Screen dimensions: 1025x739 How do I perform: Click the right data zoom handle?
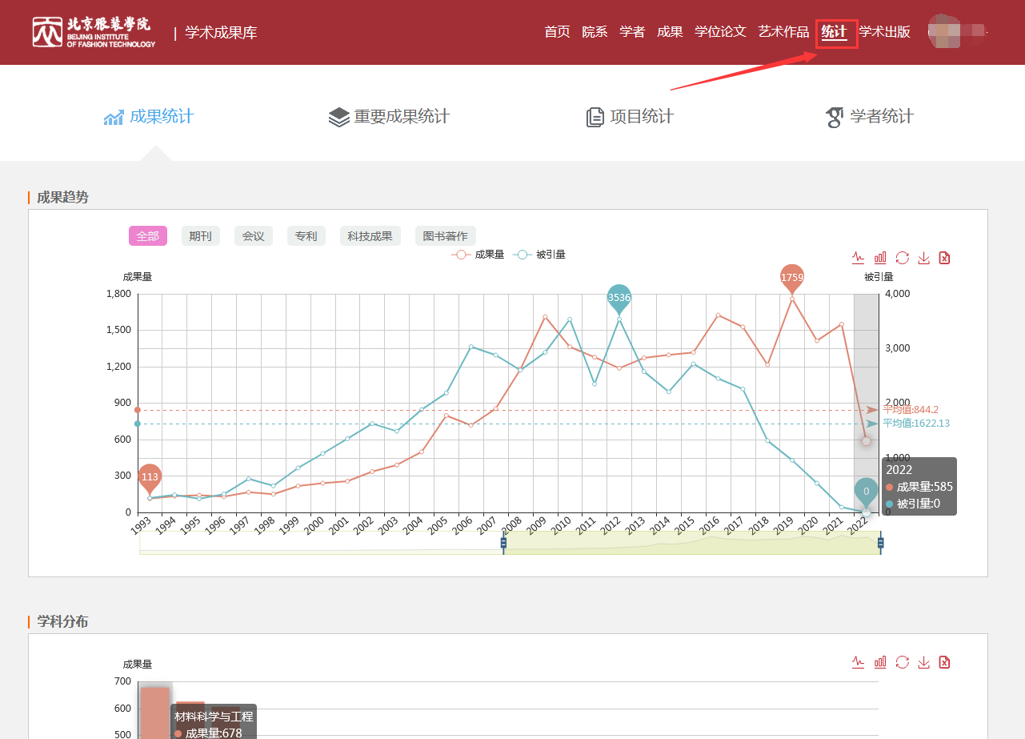click(880, 543)
